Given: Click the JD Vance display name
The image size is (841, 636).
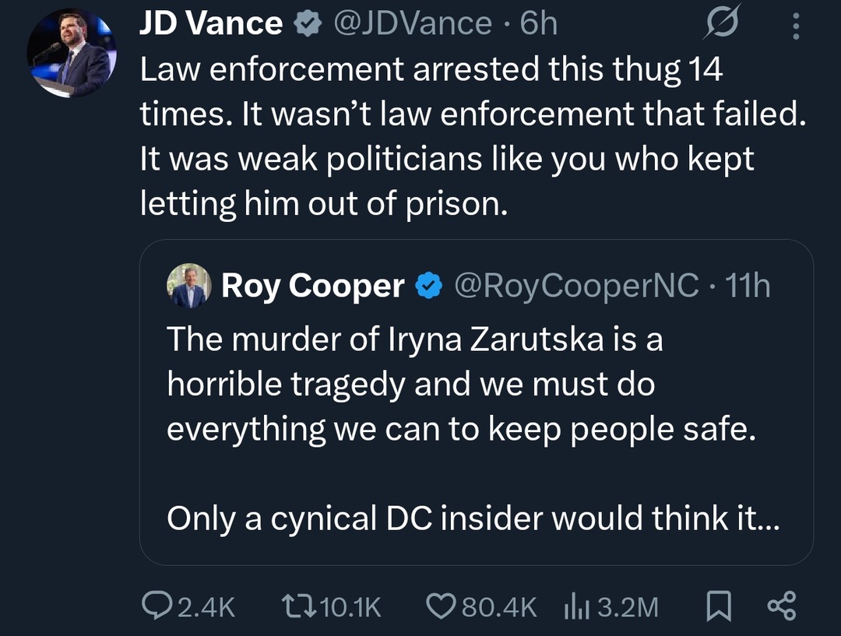Looking at the screenshot, I should click(210, 25).
